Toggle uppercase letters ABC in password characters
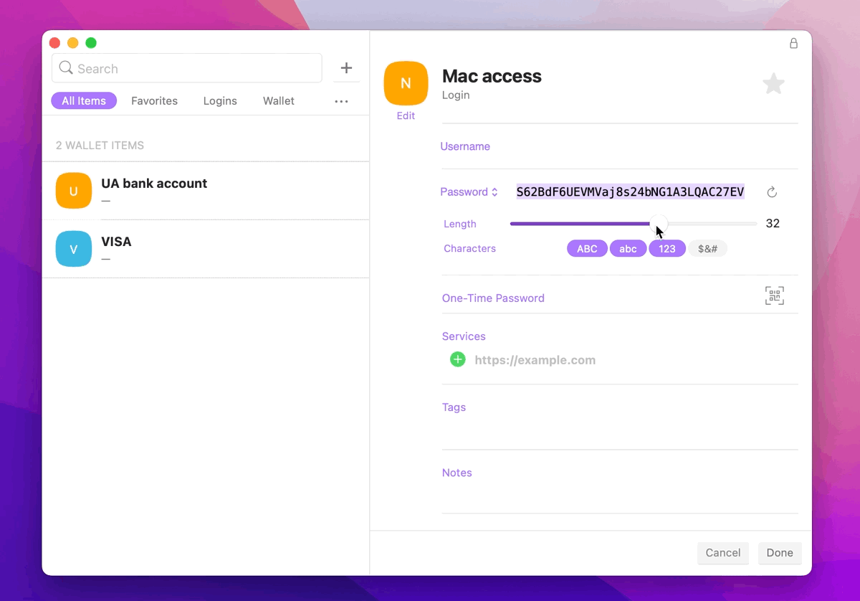 coord(587,248)
